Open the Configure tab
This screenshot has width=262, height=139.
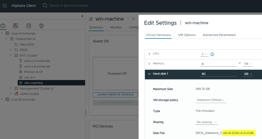pos(134,27)
